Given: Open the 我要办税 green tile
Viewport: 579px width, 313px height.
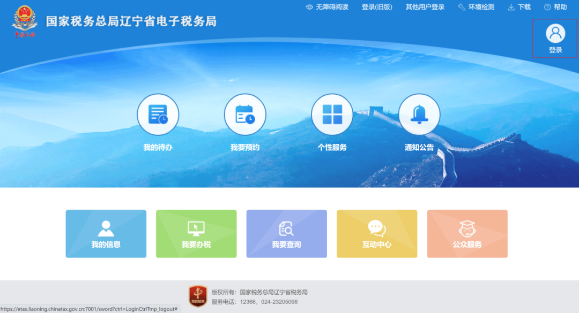Looking at the screenshot, I should [196, 234].
